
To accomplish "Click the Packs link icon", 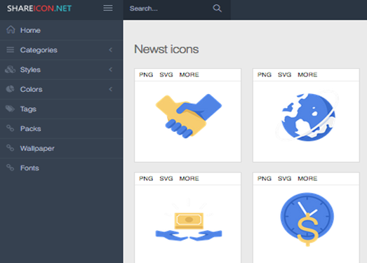I will click(x=10, y=128).
